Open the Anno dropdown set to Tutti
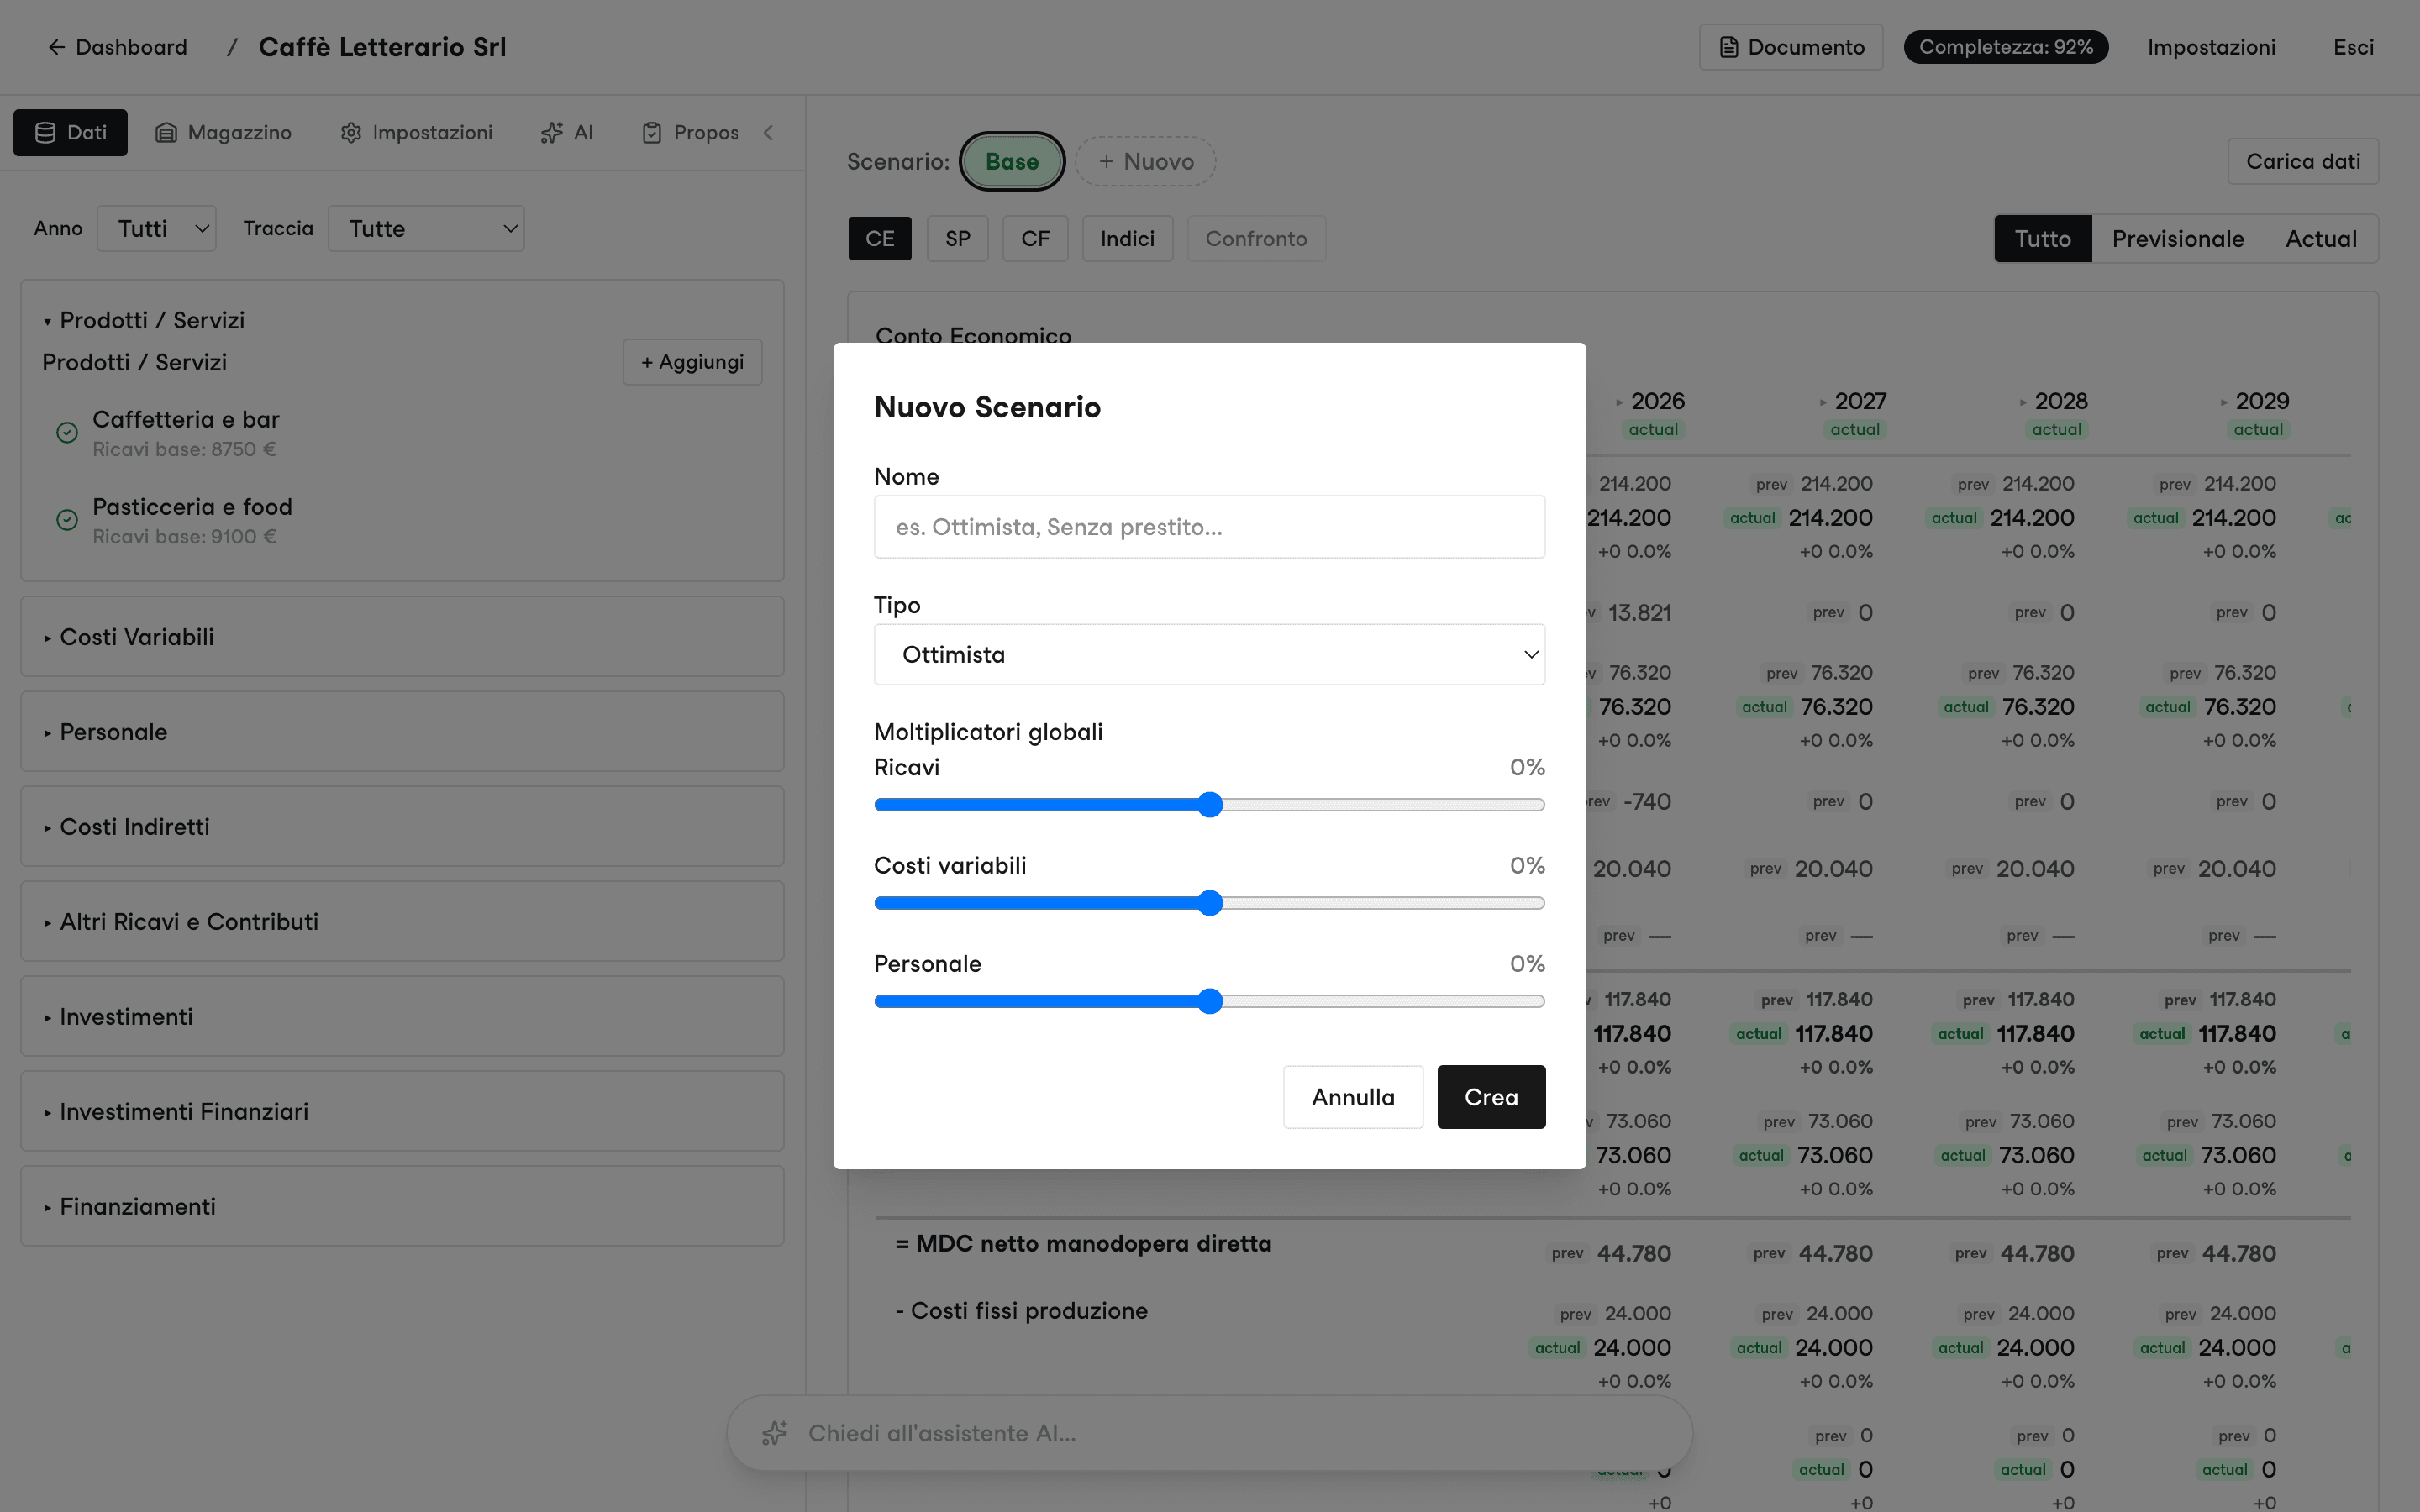Screen dimensions: 2420x1512 157,229
